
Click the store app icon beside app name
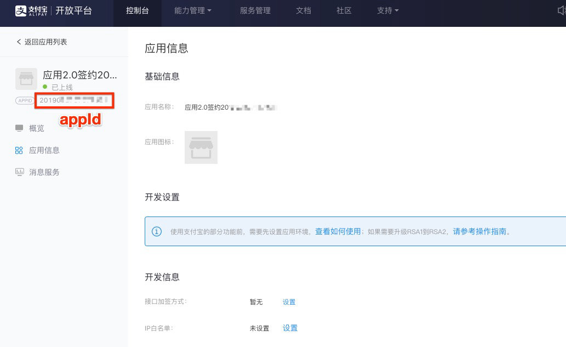point(26,79)
